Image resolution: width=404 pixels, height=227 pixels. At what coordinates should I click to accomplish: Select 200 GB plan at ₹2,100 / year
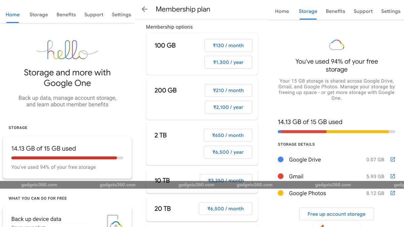point(228,107)
